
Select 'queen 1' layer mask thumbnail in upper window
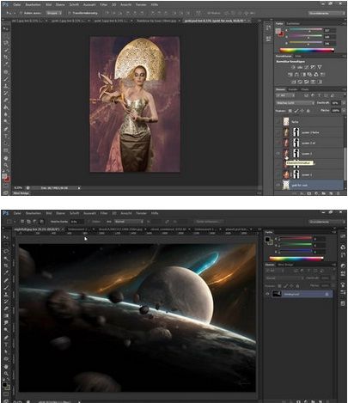(x=296, y=174)
